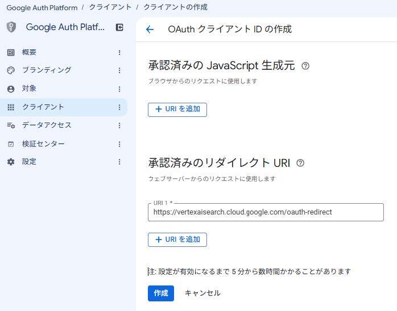Open the three-dot menu for ブランディング

click(x=119, y=70)
